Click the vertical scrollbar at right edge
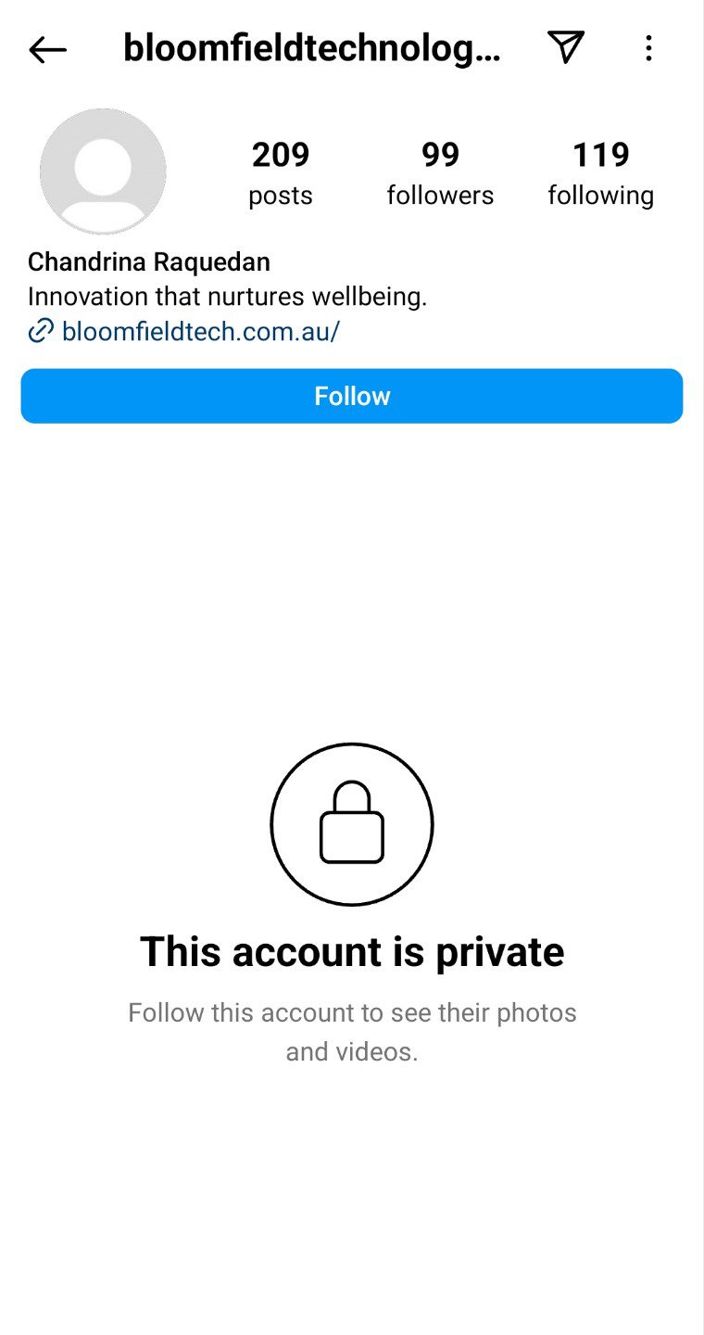 (x=699, y=667)
